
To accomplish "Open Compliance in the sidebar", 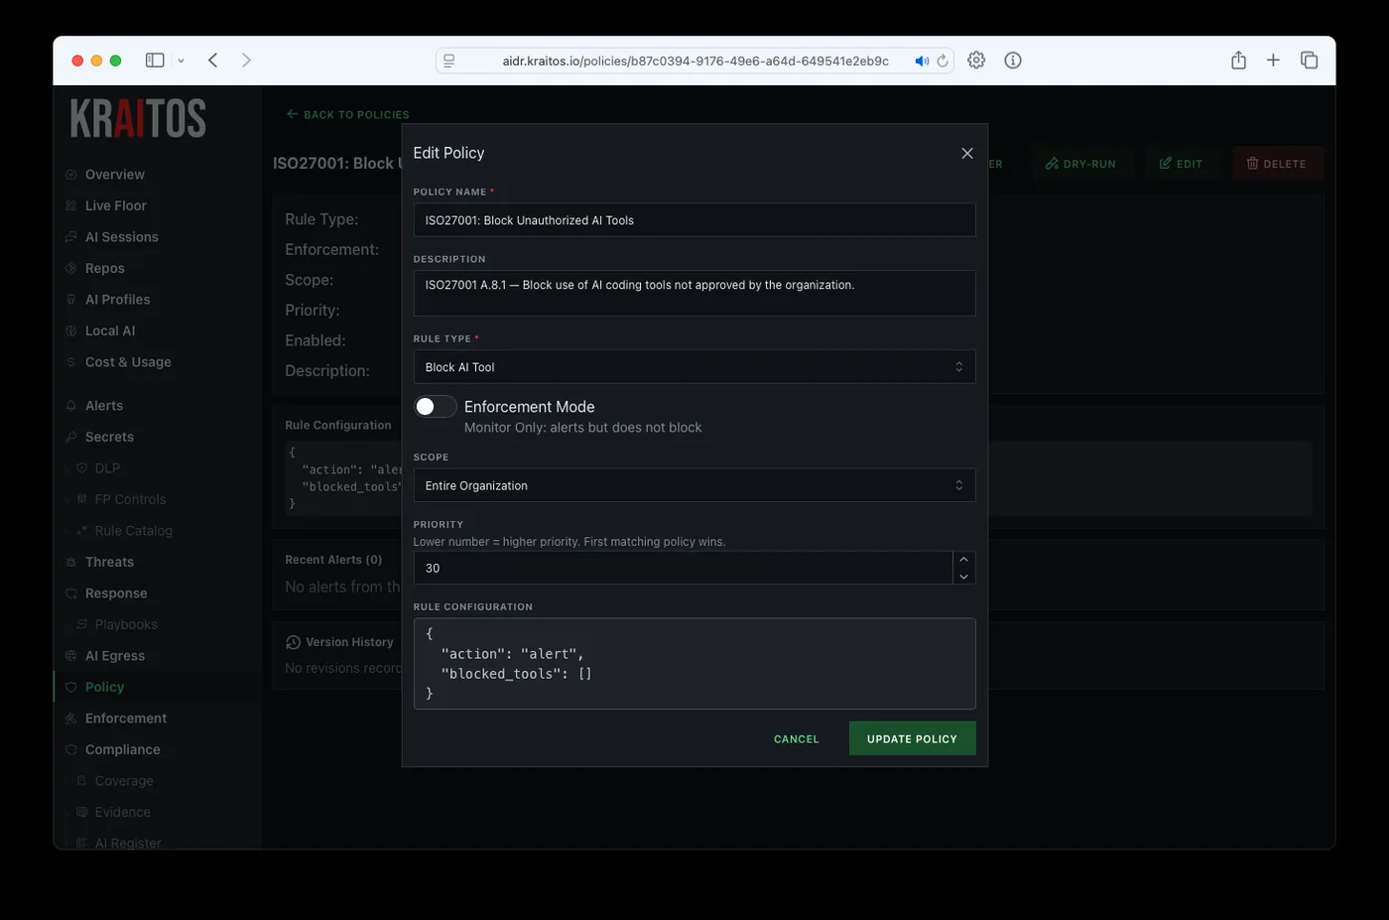I will [x=122, y=749].
